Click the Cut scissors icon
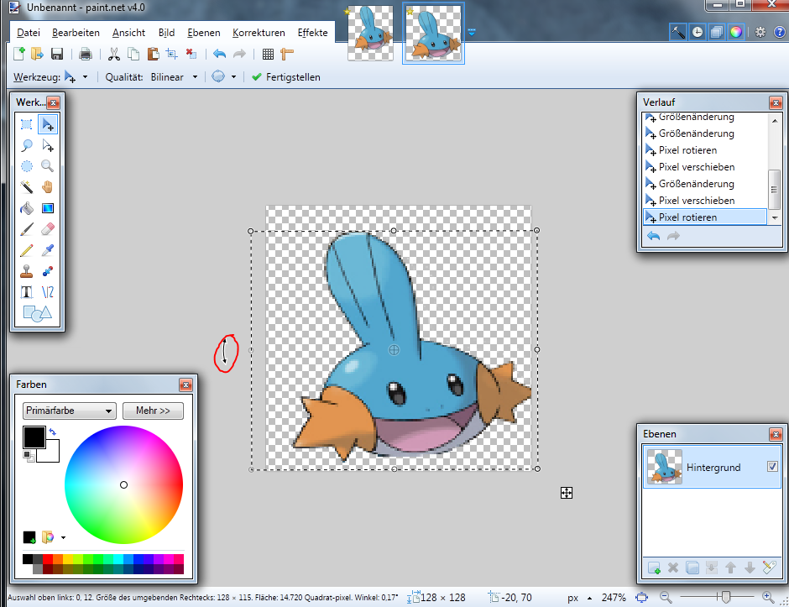The image size is (789, 607). 114,54
